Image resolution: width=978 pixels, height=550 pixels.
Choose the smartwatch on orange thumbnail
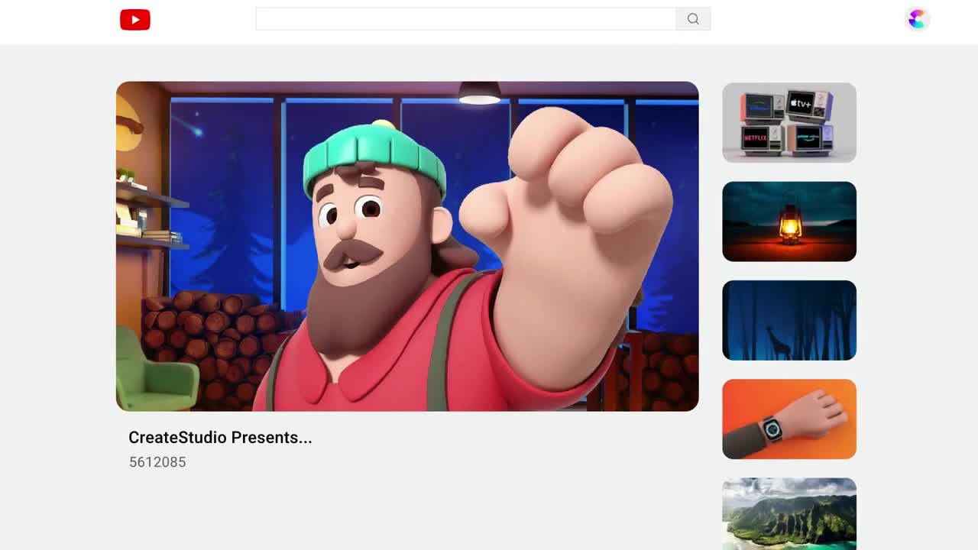click(789, 419)
